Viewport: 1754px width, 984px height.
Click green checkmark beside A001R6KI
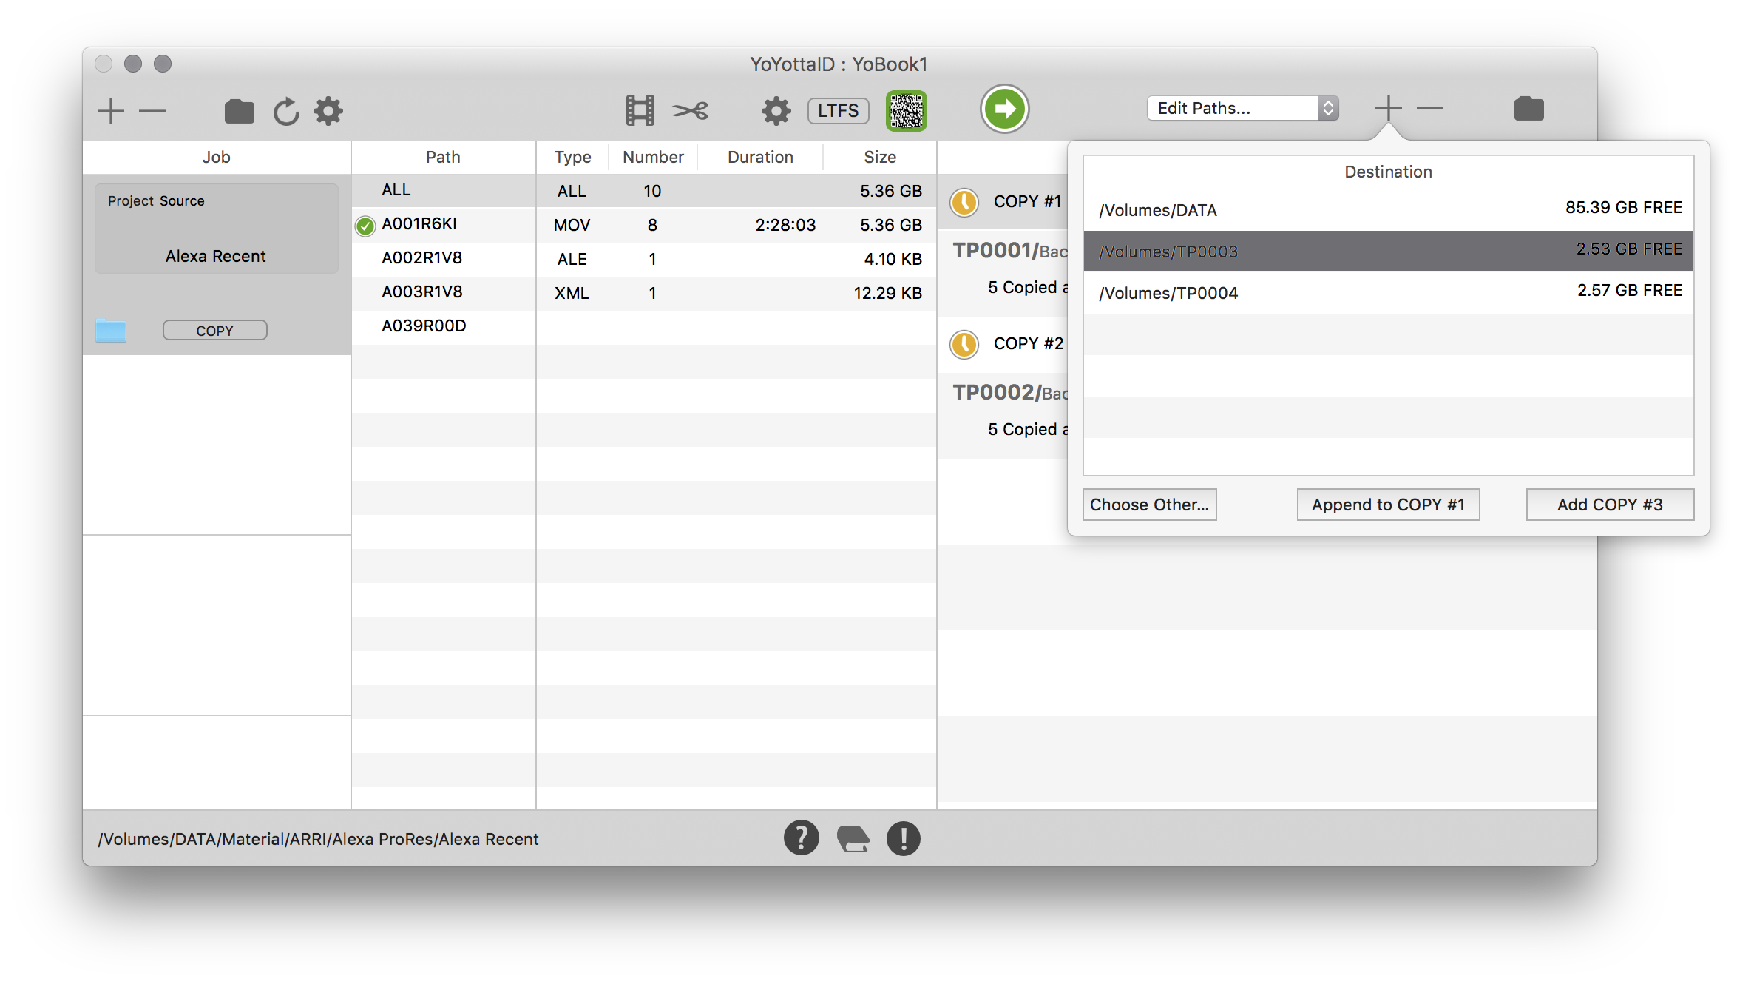(365, 225)
